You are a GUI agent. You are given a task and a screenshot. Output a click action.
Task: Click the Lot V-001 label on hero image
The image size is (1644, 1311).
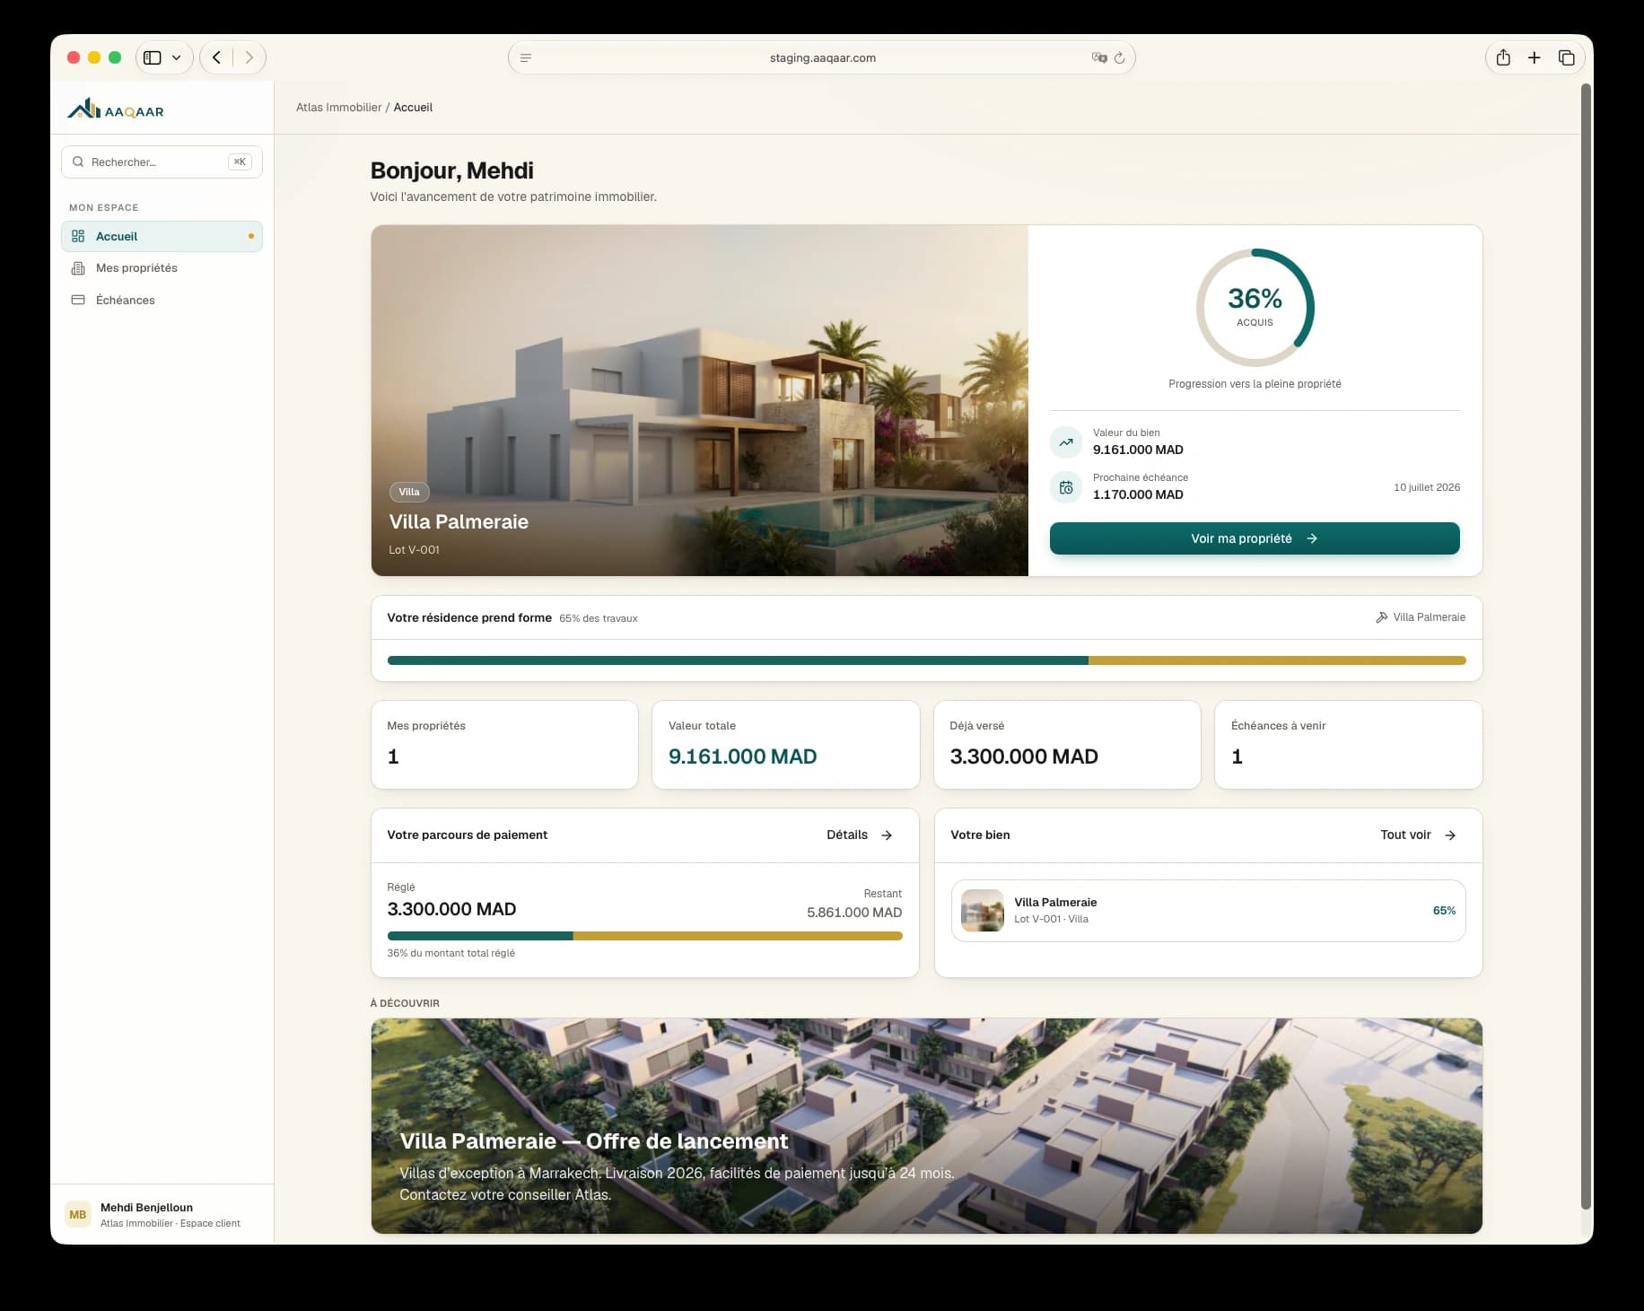tap(414, 550)
